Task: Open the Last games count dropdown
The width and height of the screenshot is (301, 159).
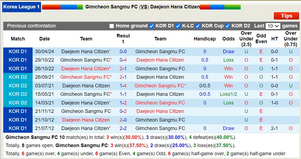Action: point(273,26)
